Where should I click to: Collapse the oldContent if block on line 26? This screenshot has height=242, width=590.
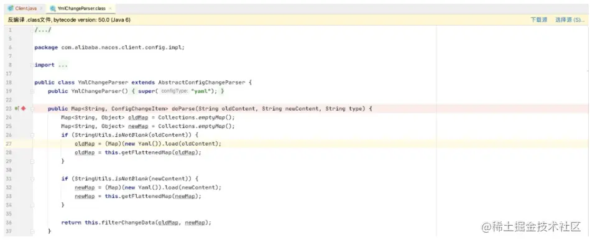(x=32, y=135)
